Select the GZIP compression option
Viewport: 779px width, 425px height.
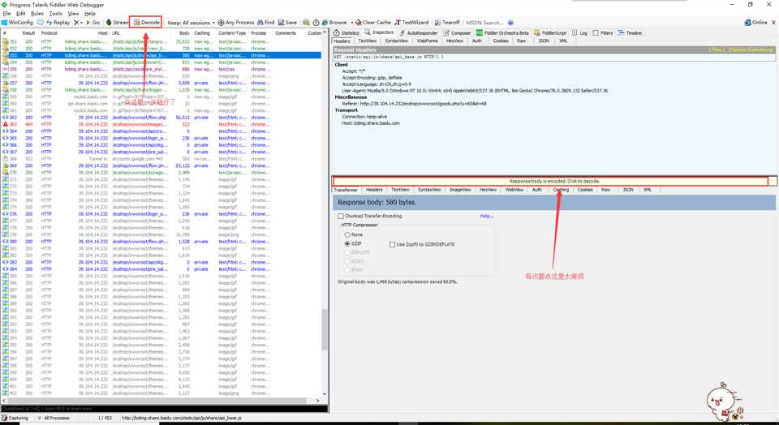click(x=347, y=244)
